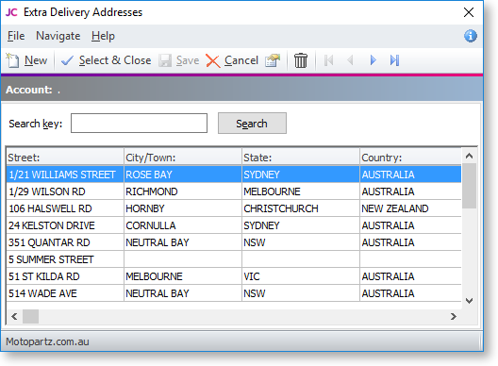Go to previous record arrow icon
This screenshot has height=366, width=498.
[350, 60]
